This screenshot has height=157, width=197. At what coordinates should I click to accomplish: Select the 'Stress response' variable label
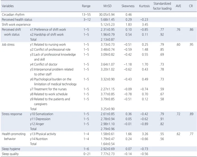pos(12,114)
